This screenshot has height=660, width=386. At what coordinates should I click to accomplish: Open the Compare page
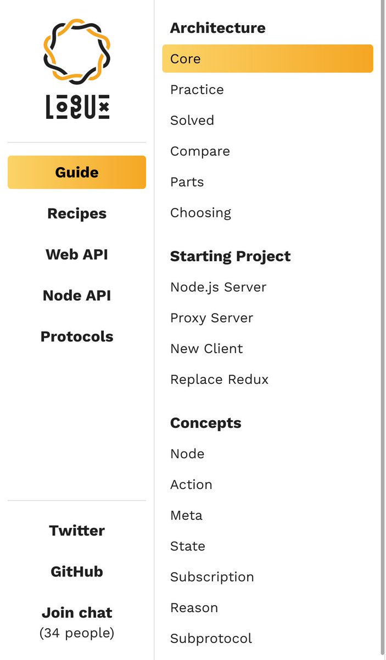tap(200, 151)
